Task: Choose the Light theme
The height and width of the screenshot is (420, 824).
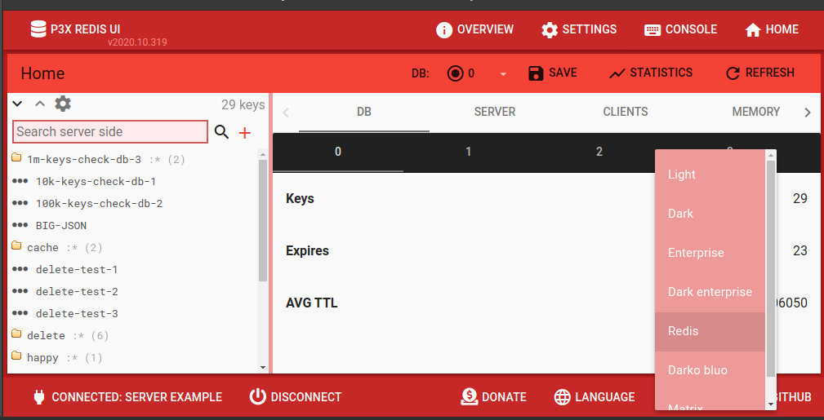Action: coord(710,175)
